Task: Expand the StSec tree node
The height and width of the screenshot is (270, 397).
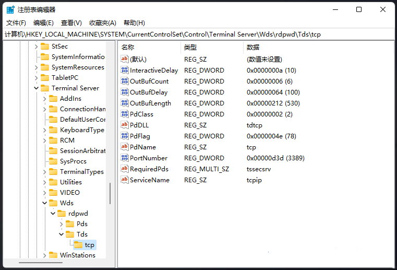Action: 36,46
